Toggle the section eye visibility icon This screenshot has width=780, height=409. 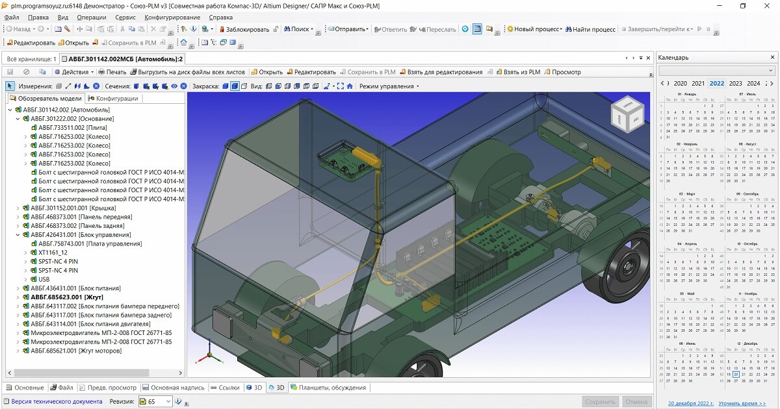173,85
